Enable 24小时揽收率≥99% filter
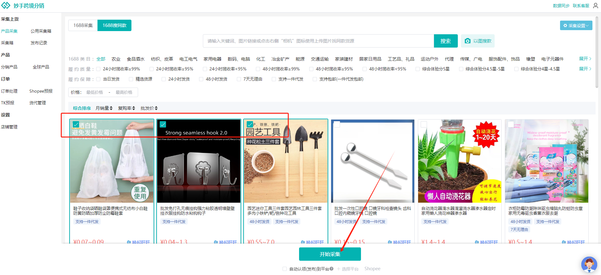Image resolution: width=601 pixels, height=275 pixels. (98, 69)
